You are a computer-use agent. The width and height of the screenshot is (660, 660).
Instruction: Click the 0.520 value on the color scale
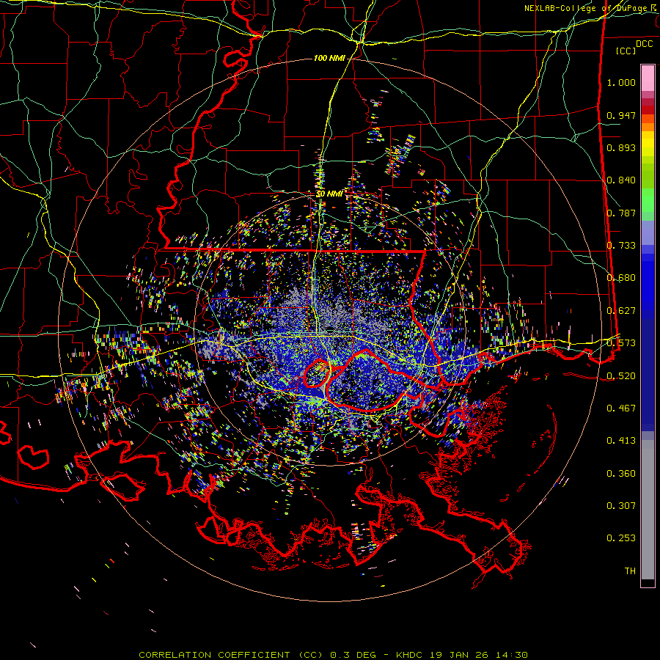(x=621, y=376)
